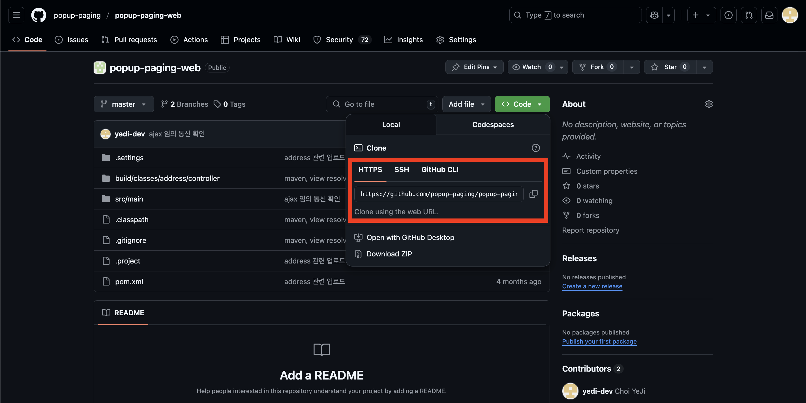Click Open with GitHub Desktop

pyautogui.click(x=410, y=237)
